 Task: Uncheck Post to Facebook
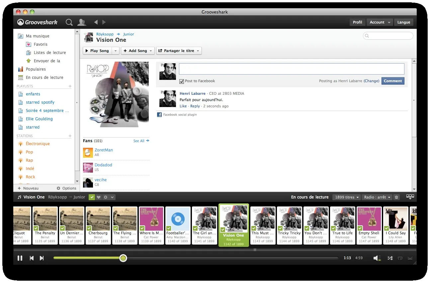click(x=182, y=81)
